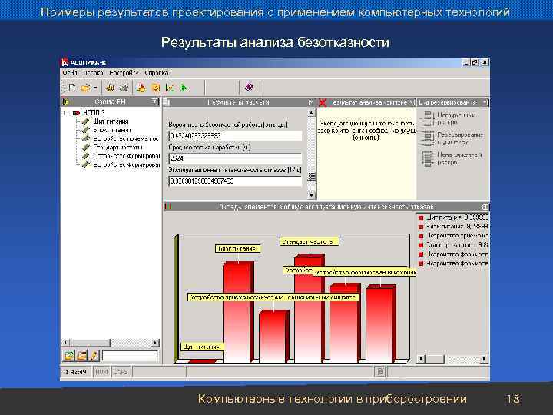
Task: Open project using folder toolbar icon
Action: click(x=85, y=88)
